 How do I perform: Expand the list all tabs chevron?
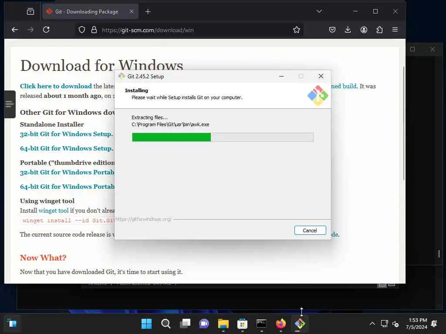[319, 11]
